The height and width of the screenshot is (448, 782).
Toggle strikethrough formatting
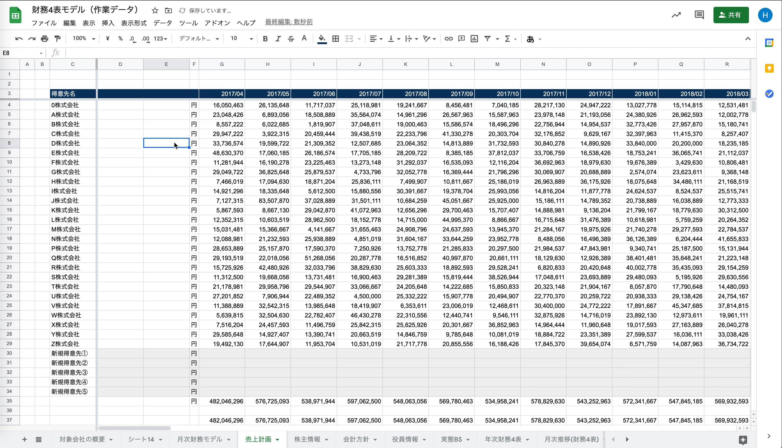click(x=291, y=39)
